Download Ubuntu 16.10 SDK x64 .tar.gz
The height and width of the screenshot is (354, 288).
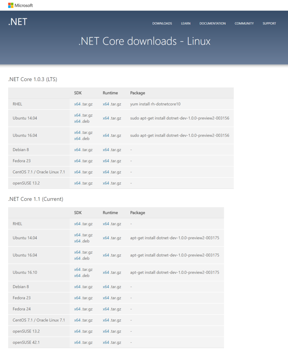coord(77,270)
